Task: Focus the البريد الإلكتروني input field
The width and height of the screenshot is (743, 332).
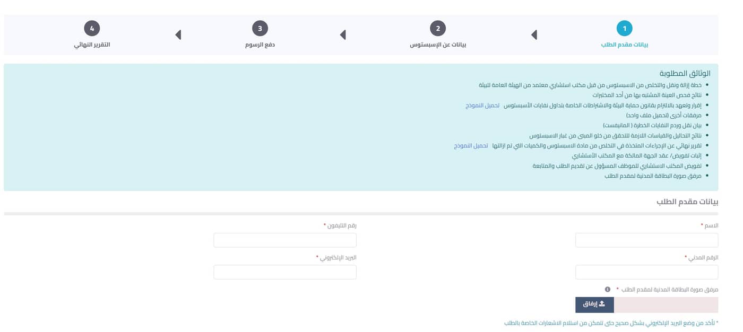Action: click(x=285, y=272)
